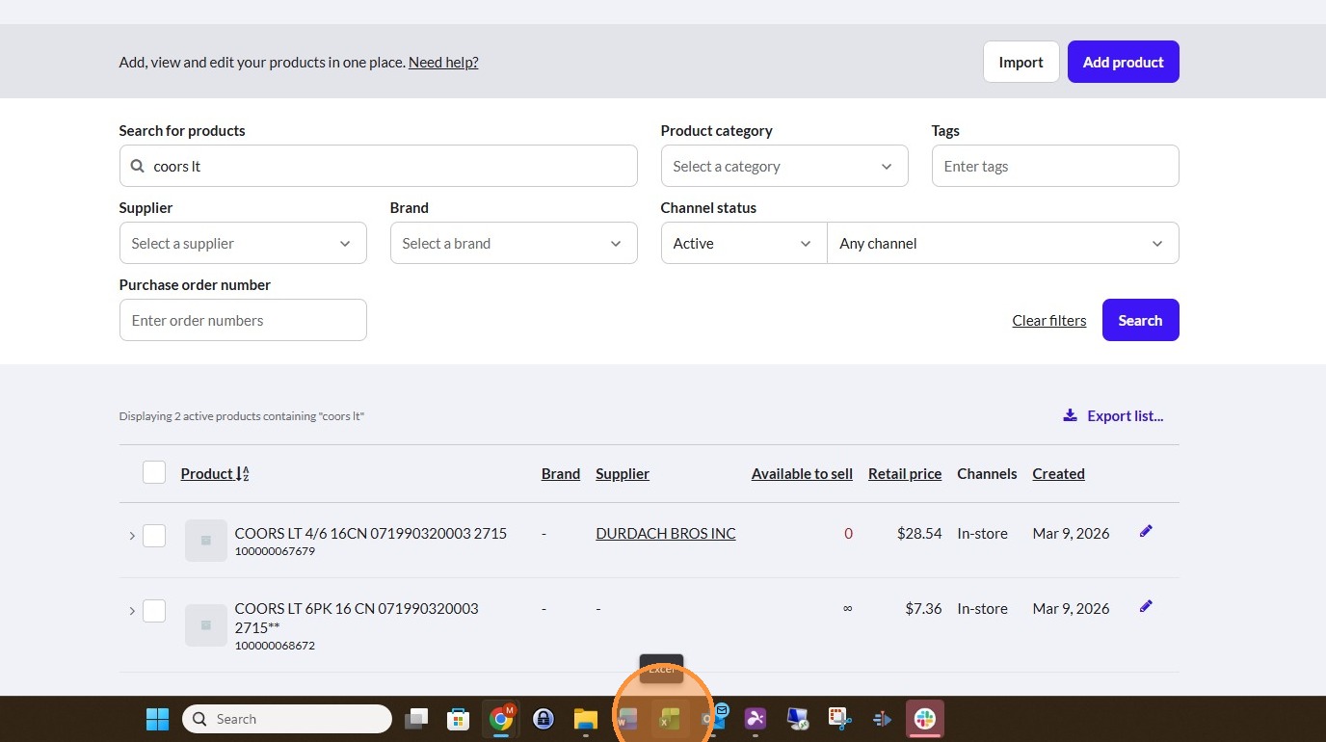Sort by Created column
The image size is (1326, 742).
(1058, 473)
